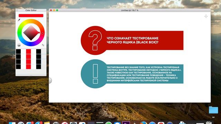The height and width of the screenshot is (124, 221).
Task: Open the color sliders settings icon
Action: click(x=43, y=45)
